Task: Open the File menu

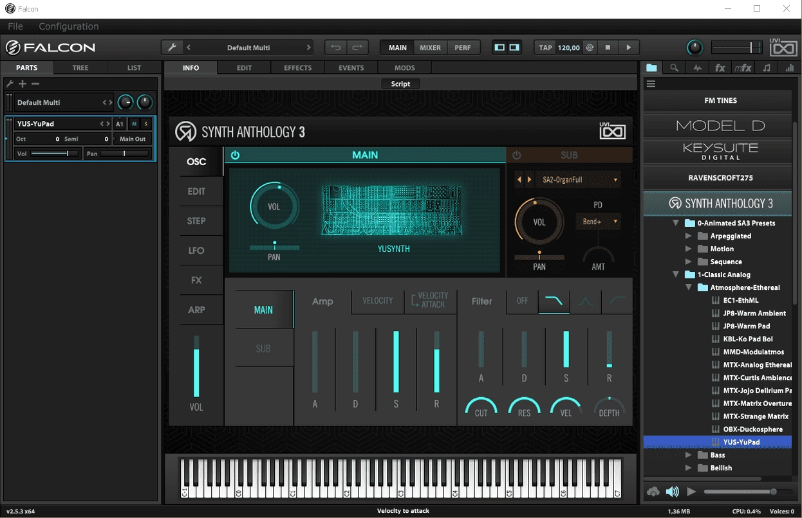Action: (x=15, y=26)
